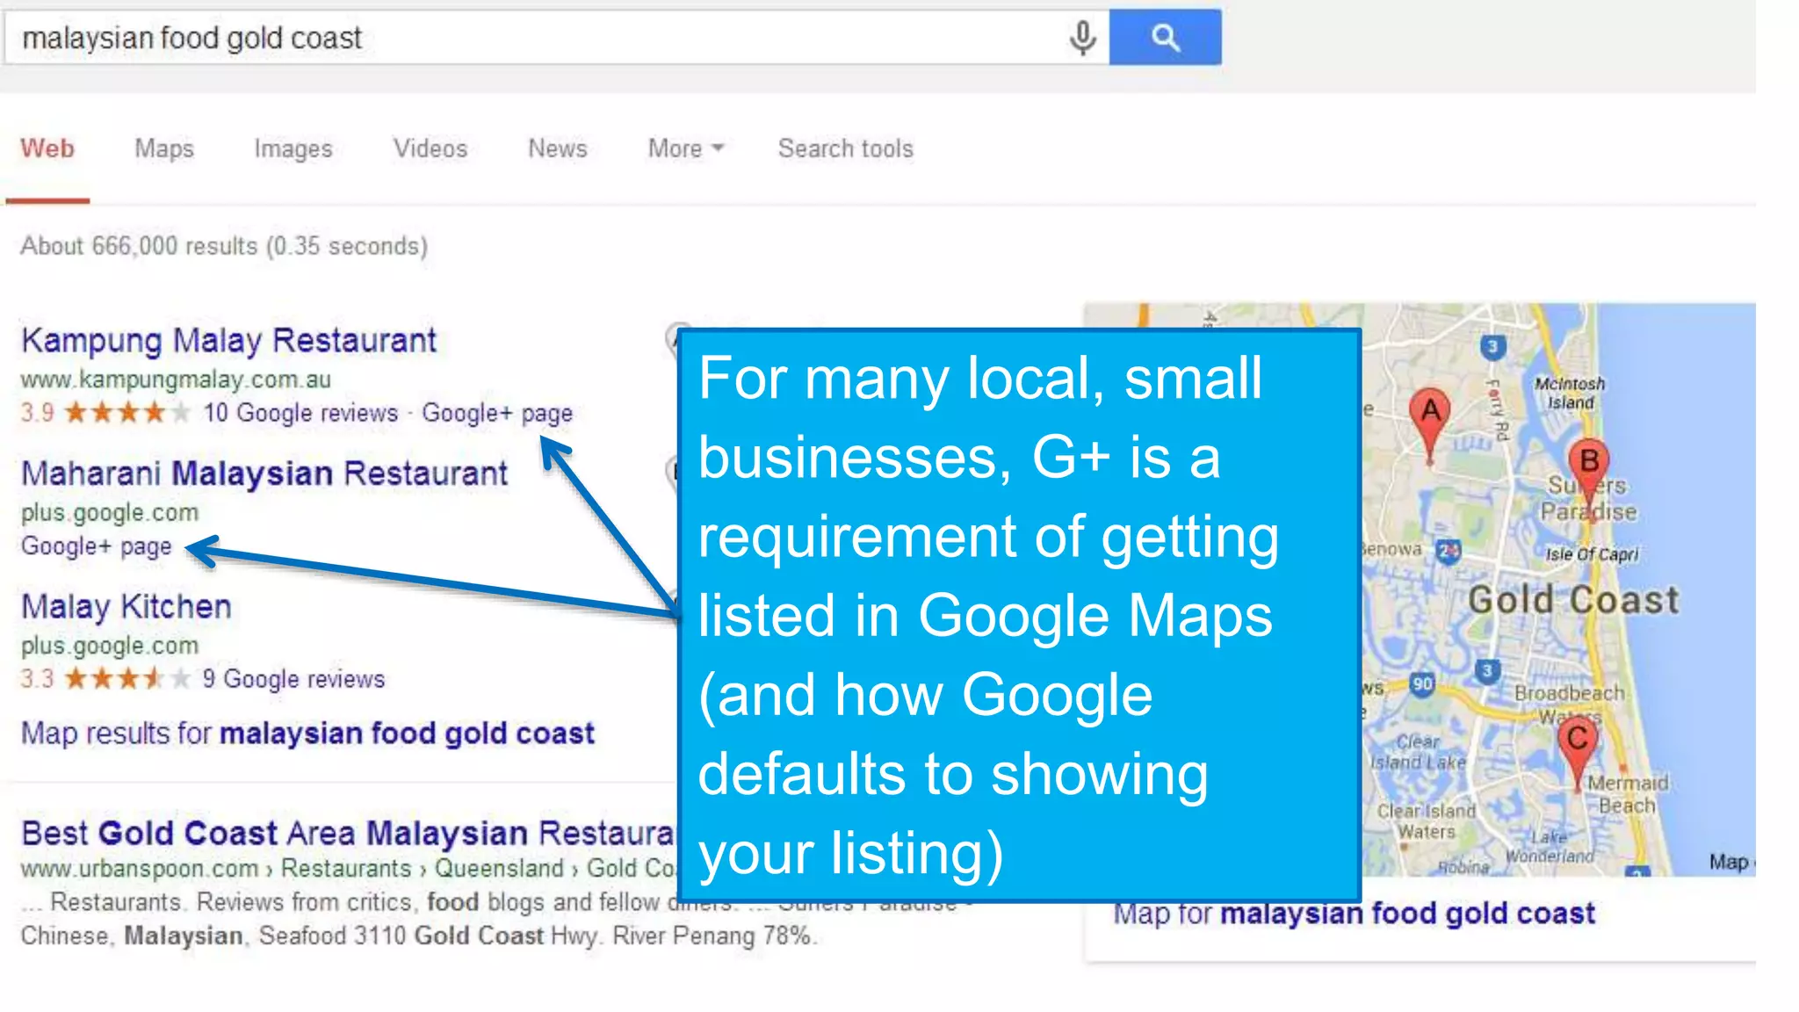Click map marker B near Surfers Paradise
The image size is (1799, 1012).
(1589, 474)
